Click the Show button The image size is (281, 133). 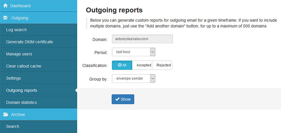(123, 99)
